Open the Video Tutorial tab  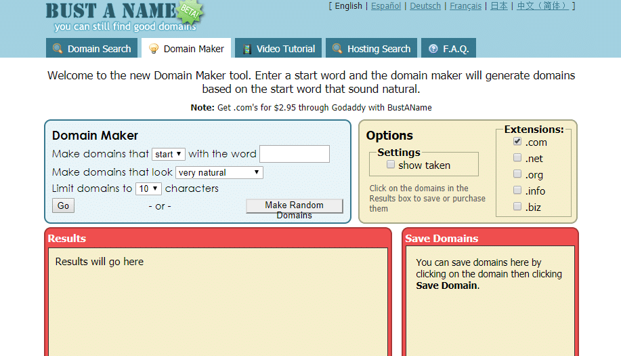(278, 48)
